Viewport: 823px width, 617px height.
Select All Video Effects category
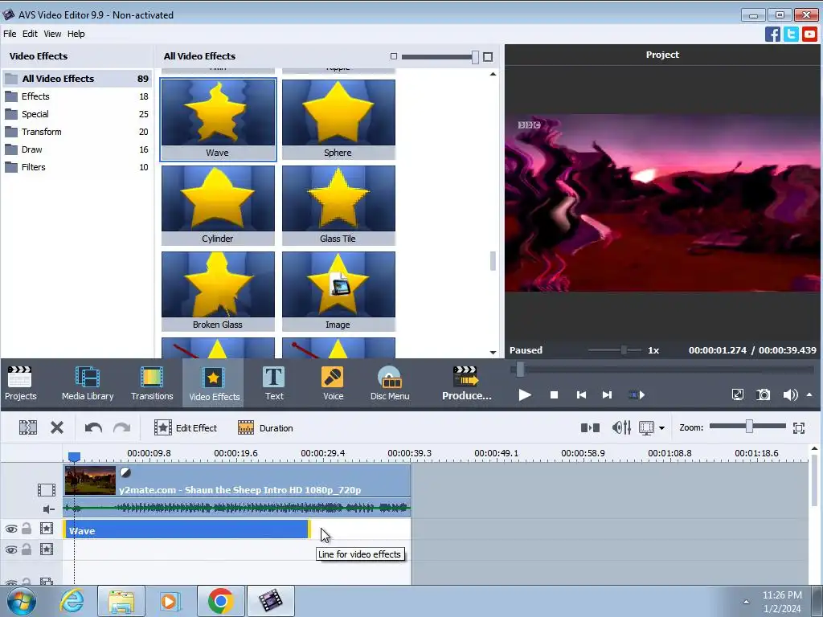(77, 79)
